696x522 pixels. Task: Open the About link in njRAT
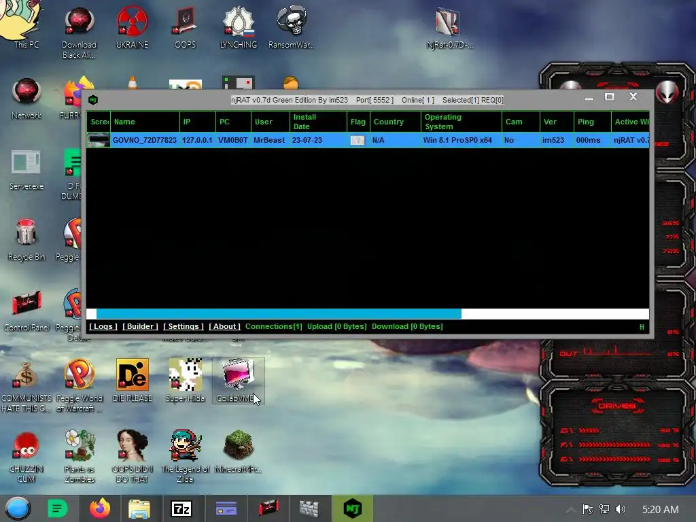pyautogui.click(x=224, y=326)
